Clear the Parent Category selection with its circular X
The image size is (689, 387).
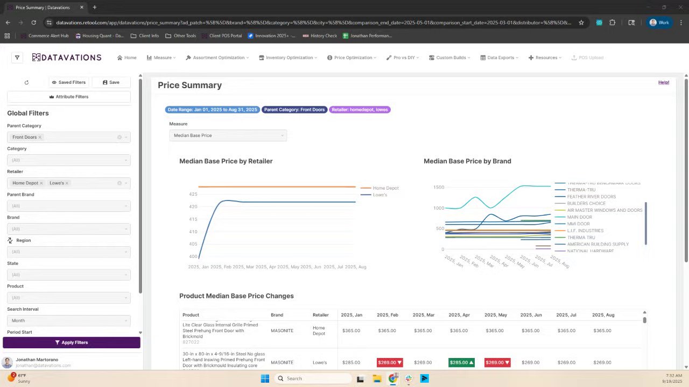click(119, 138)
